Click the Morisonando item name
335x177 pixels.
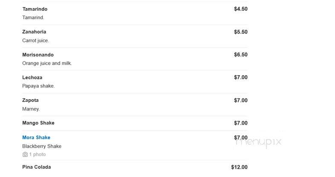[38, 55]
